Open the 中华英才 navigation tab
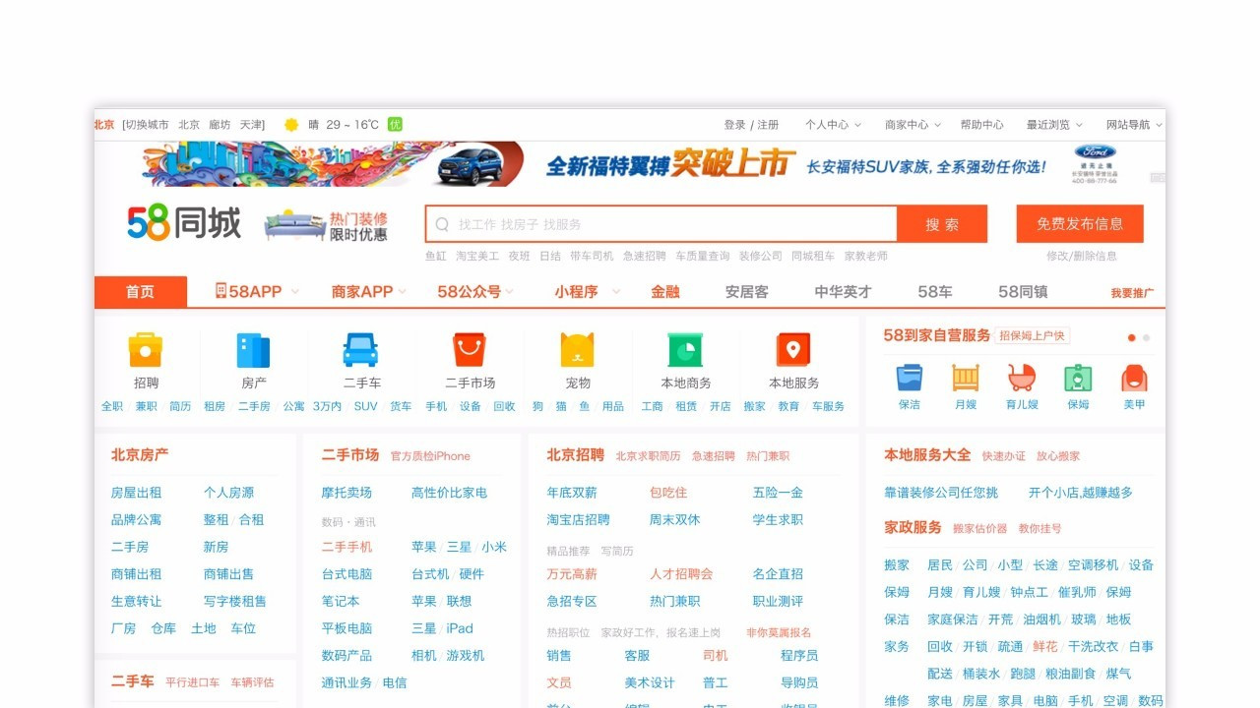This screenshot has height=708, width=1260. [x=843, y=292]
